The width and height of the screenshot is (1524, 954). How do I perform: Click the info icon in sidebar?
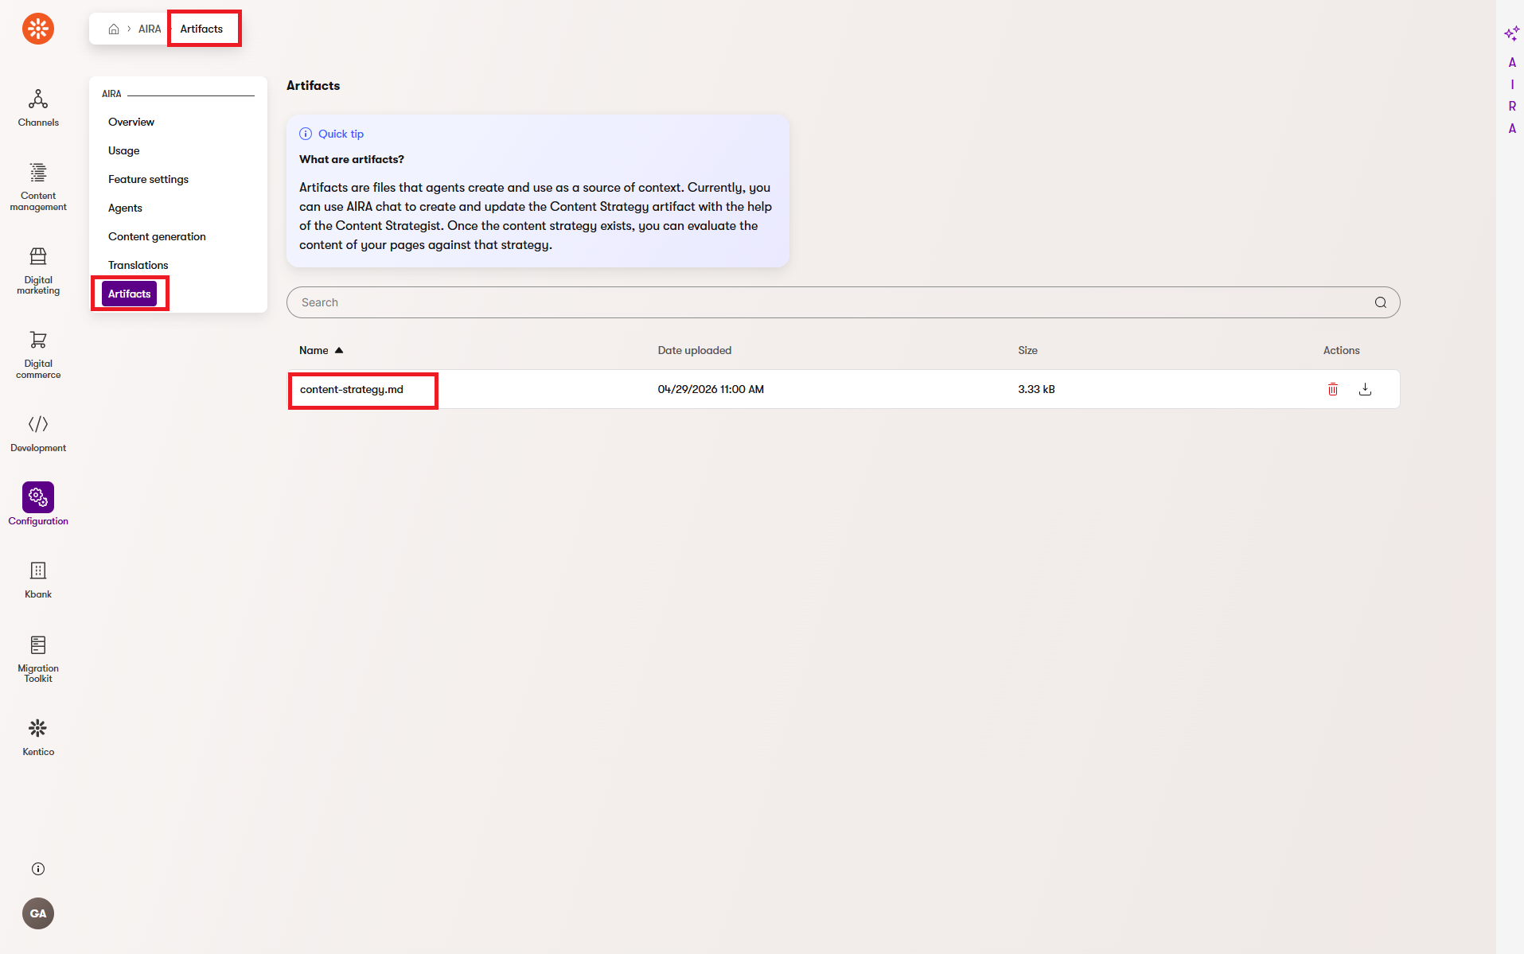pyautogui.click(x=38, y=869)
